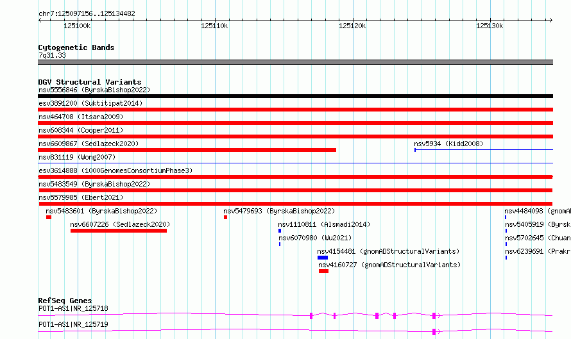Click nsv6607226 (Sedlazeck2020) label
Viewport: 571px width, 339px height.
tap(120, 224)
